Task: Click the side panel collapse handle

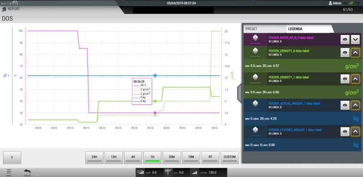Action: (239, 93)
